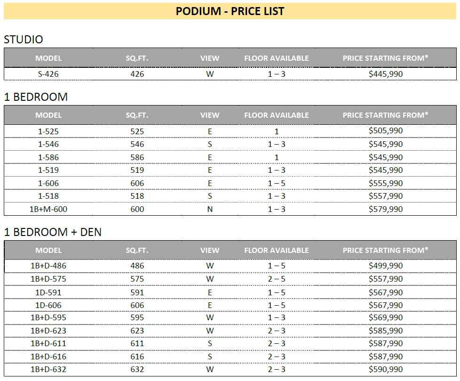460x381 pixels.
Task: Select the $445,990 studio price cell
Action: click(x=386, y=74)
